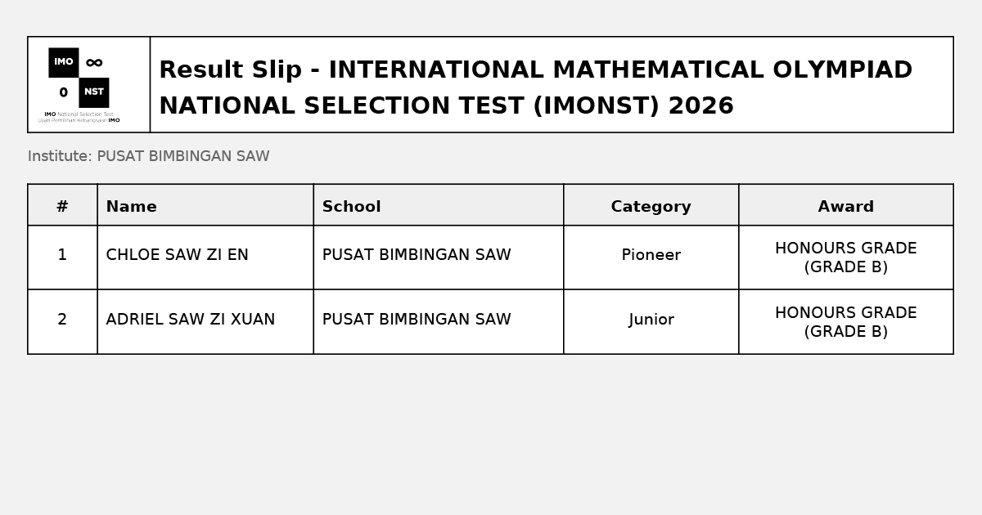982x515 pixels.
Task: Click the Institute PUSAT BIMBINGAN SAW text
Action: 149,156
